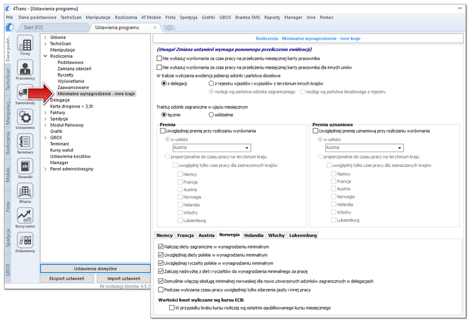Toggle 'Domyślnie włączaj obsługę minimalnej norweskiej'
This screenshot has width=470, height=322.
pyautogui.click(x=160, y=281)
